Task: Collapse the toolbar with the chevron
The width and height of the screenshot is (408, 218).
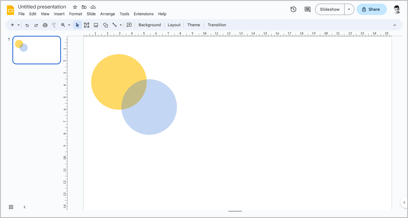Action: pyautogui.click(x=394, y=25)
